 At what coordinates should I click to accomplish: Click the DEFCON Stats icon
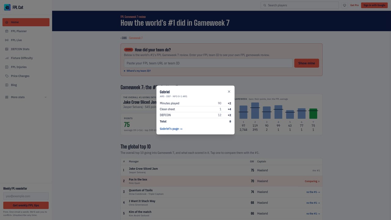click(7, 49)
